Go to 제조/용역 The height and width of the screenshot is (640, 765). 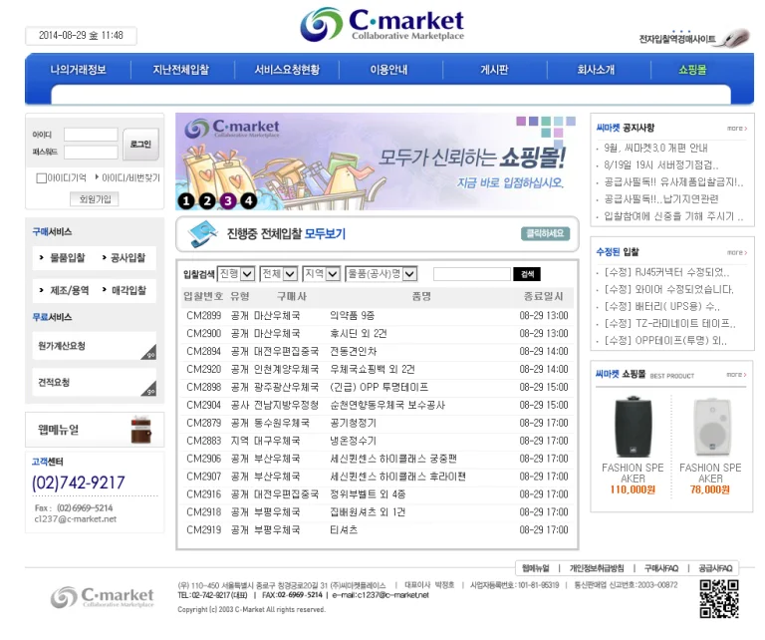[70, 290]
